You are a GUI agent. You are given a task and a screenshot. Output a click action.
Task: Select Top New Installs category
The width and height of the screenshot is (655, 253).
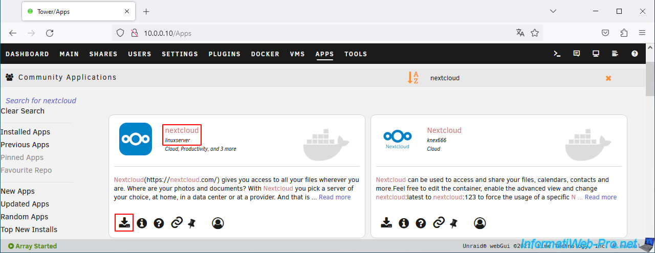point(29,229)
